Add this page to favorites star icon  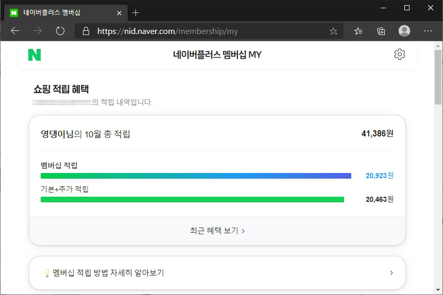333,31
